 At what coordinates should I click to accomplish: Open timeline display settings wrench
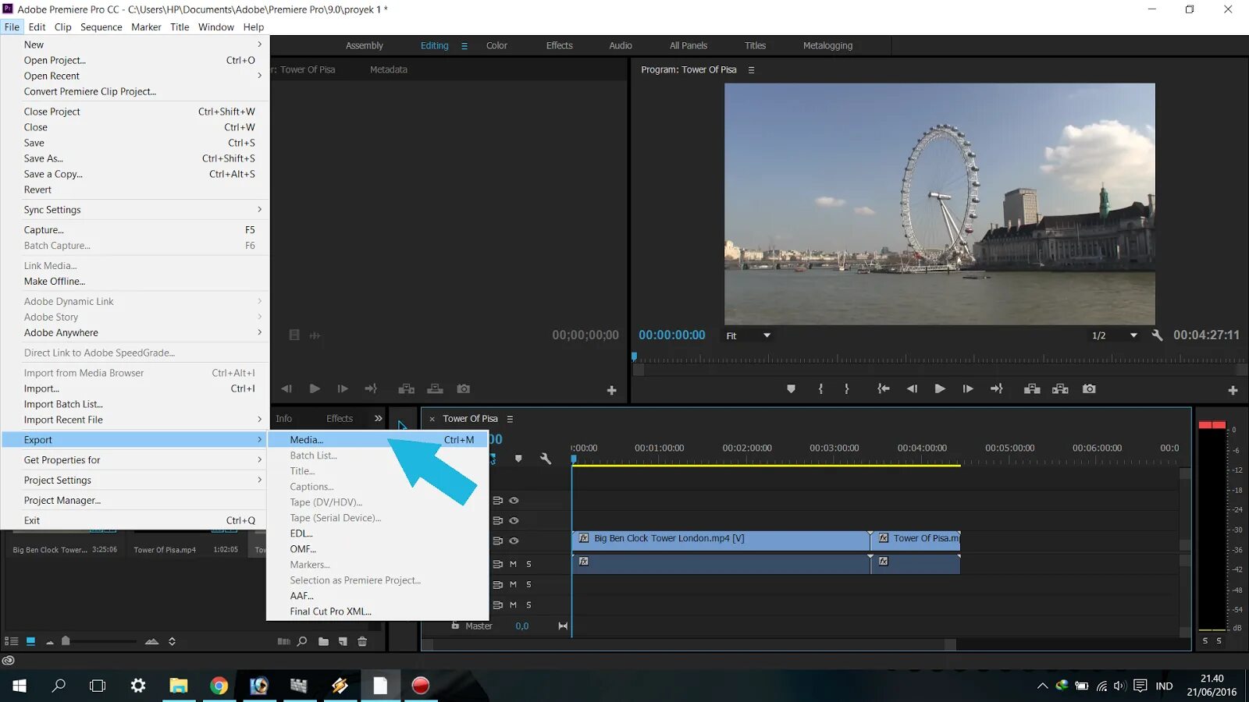point(546,459)
